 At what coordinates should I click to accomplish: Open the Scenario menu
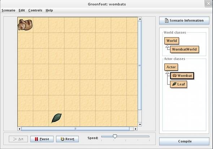(8, 10)
